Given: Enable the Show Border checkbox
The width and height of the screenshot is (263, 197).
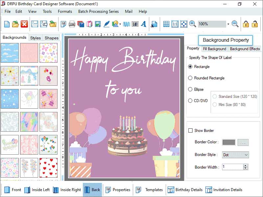Looking at the screenshot, I should (190, 130).
